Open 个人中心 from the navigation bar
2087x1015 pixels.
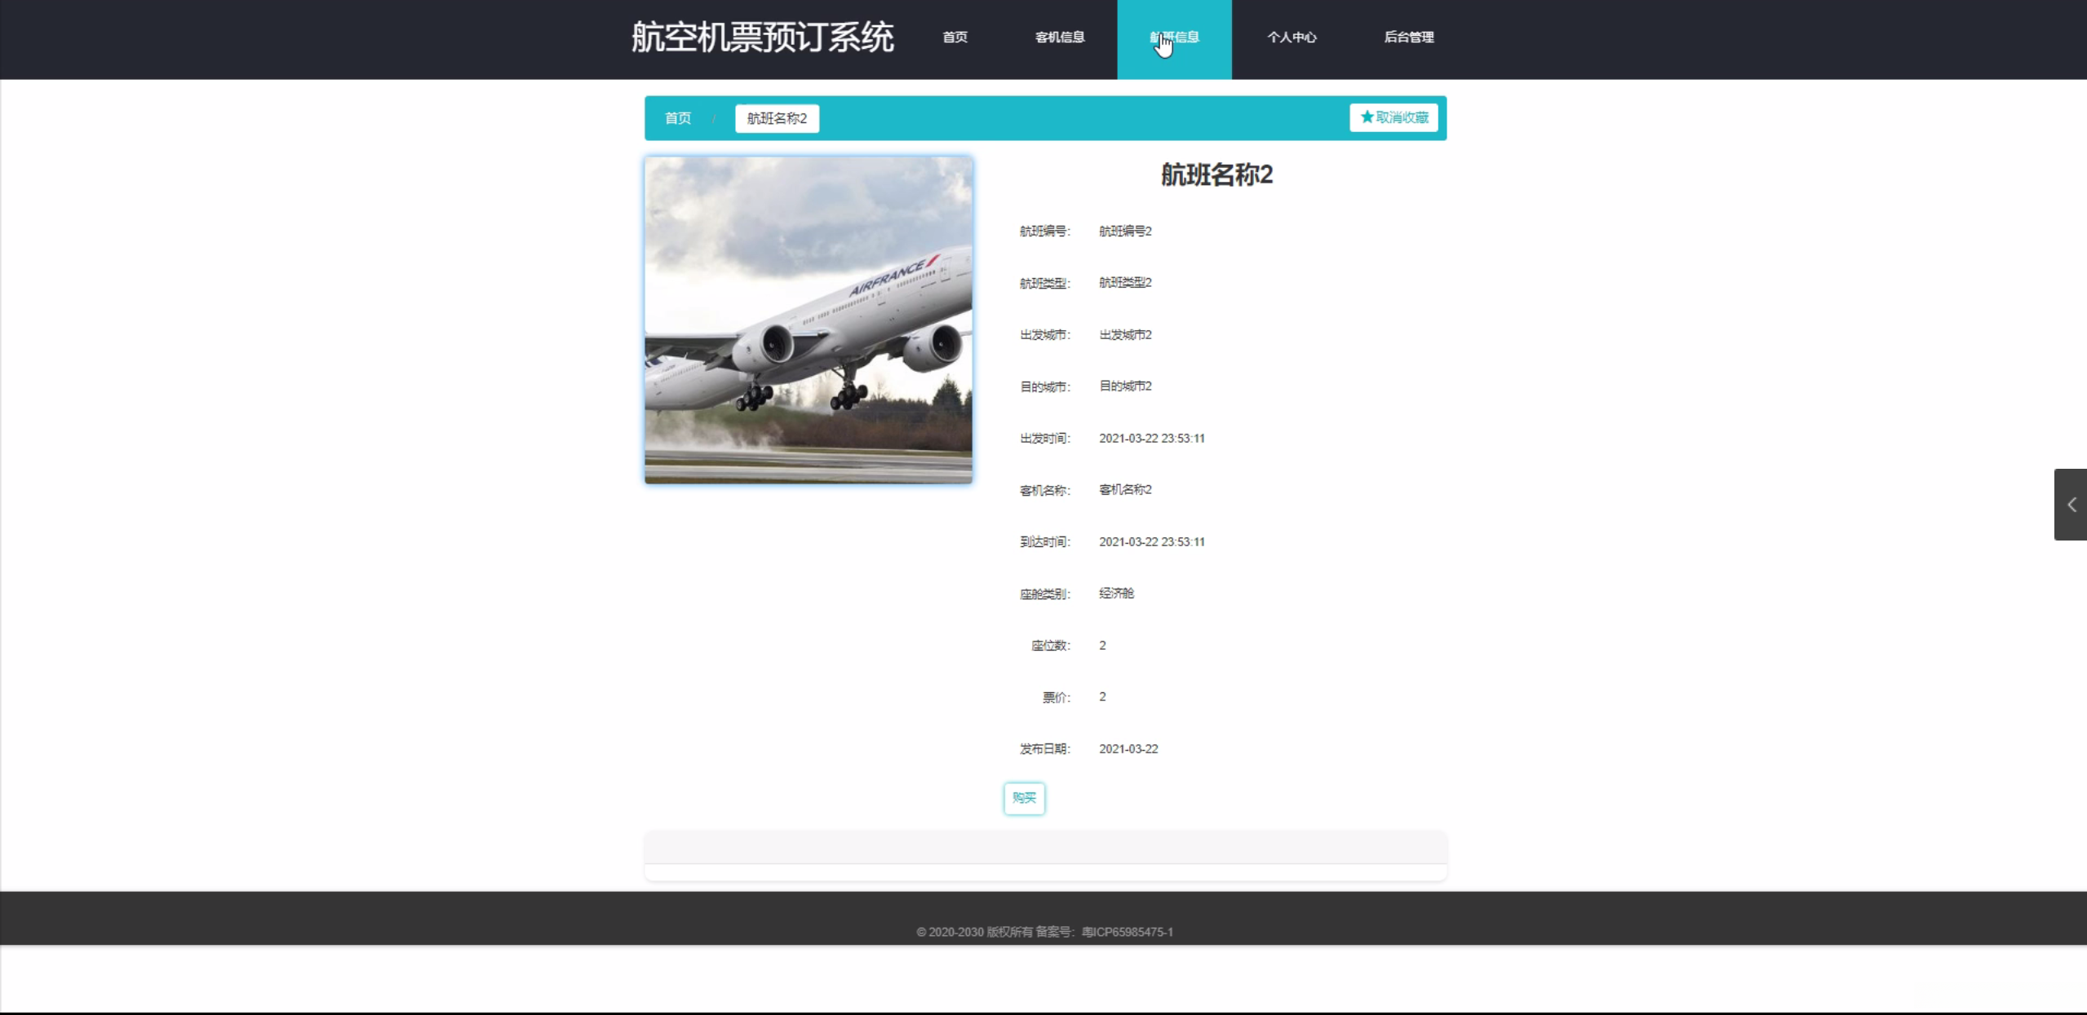[x=1291, y=38]
